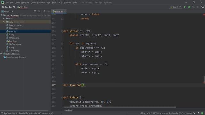Image resolution: width=205 pixels, height=115 pixels.
Task: Collapse the Tic Tac Toe AI root folder
Action: click(1, 15)
